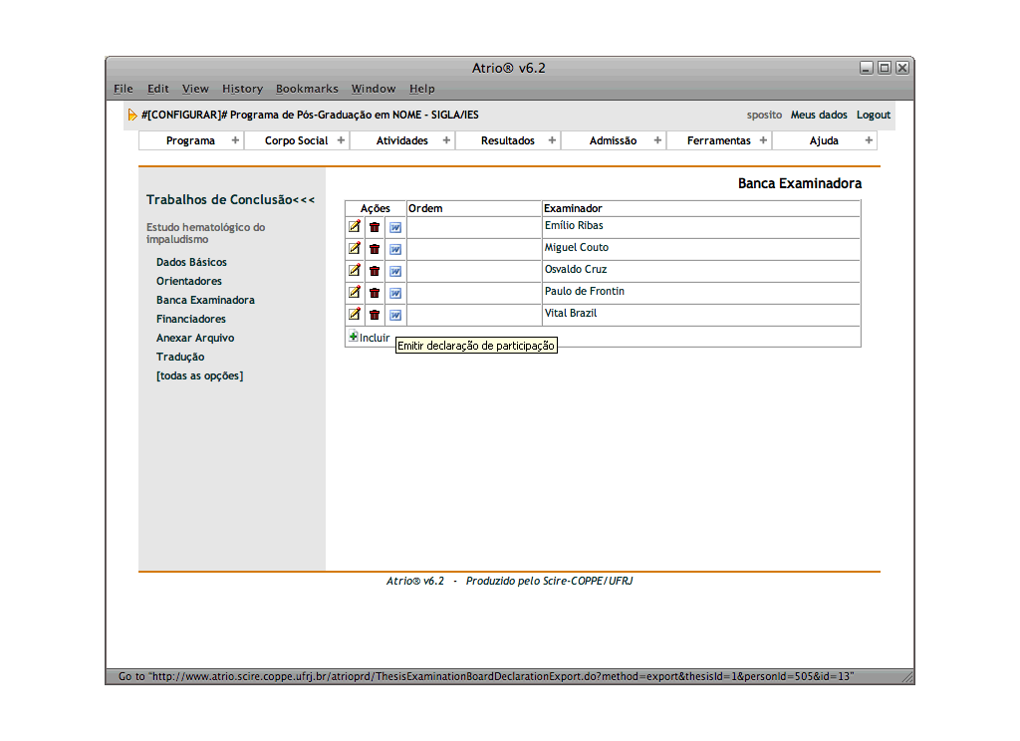
Task: Open the History menu
Action: pos(242,89)
